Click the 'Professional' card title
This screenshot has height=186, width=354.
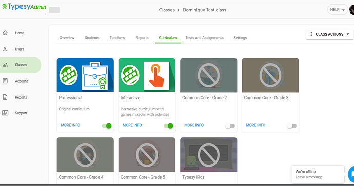pos(70,98)
